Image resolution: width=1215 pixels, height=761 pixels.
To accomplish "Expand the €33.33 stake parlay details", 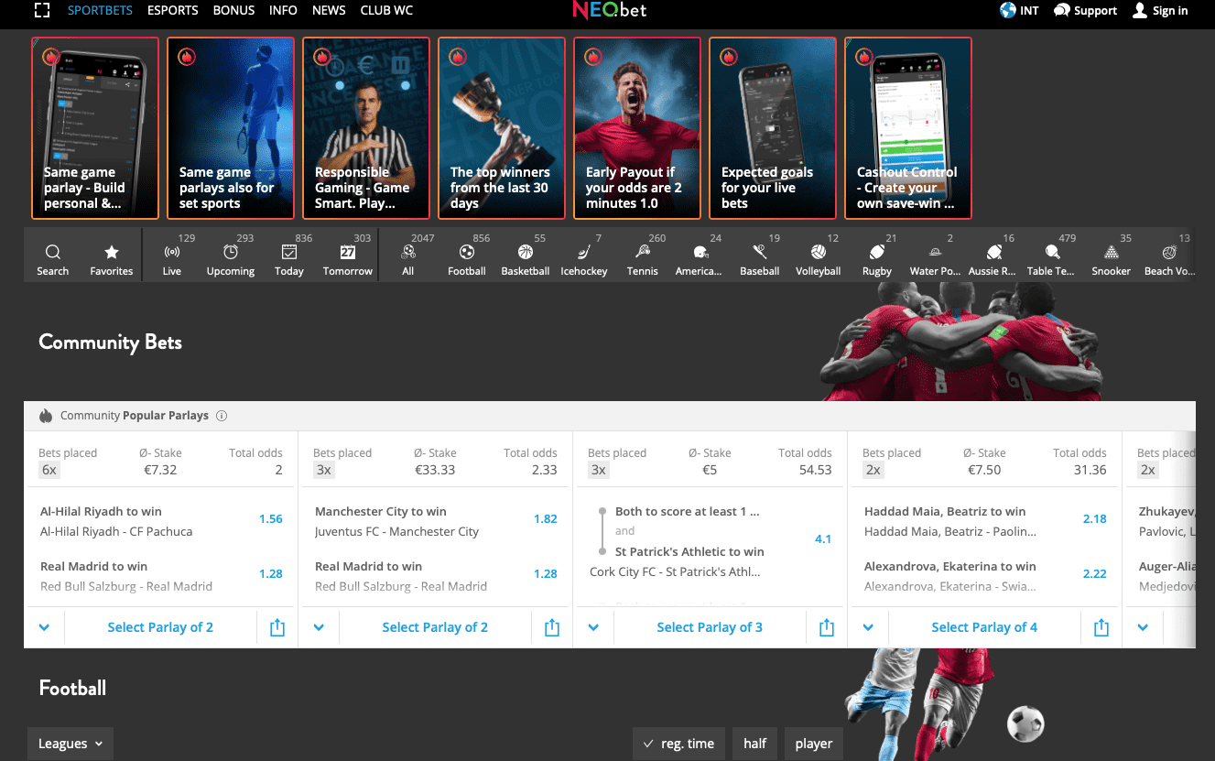I will (319, 627).
